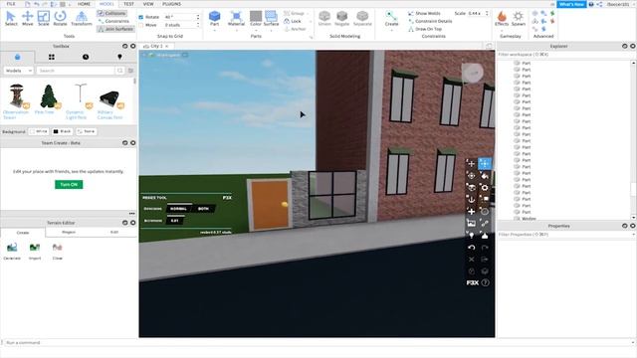Switch to the PLUGINS ribbon tab

click(x=172, y=4)
